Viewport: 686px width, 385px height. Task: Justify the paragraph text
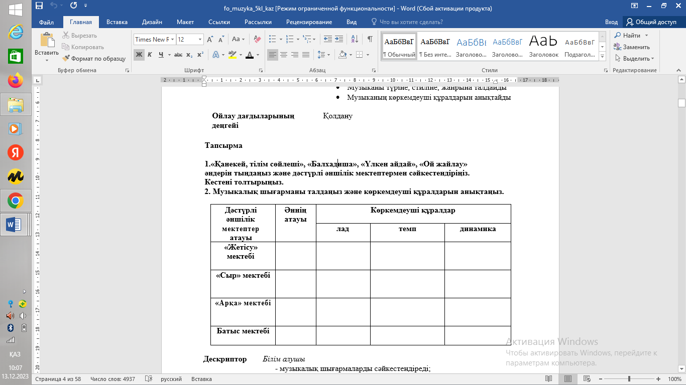[306, 55]
